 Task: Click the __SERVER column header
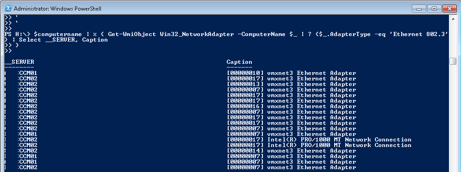[x=19, y=62]
